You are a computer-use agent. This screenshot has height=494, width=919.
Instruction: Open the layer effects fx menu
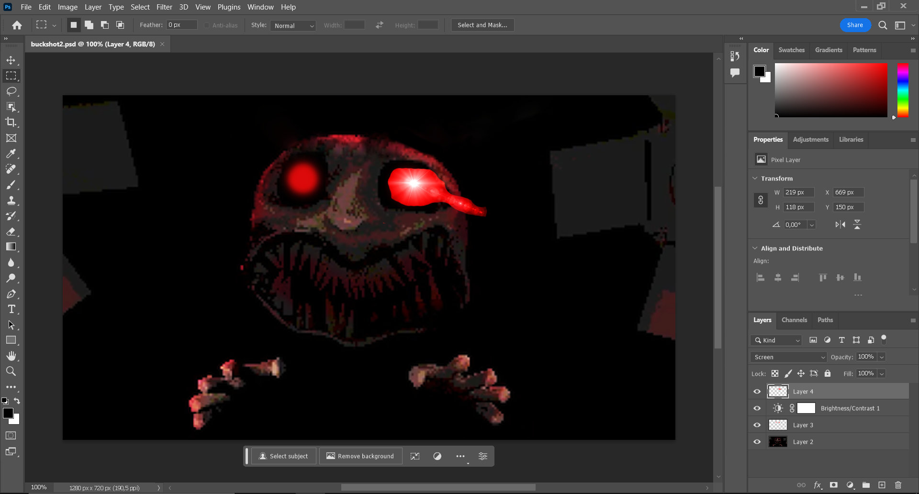818,485
